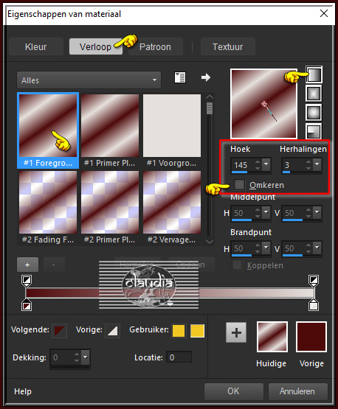Screen dimensions: 338x409
Task: Expand the Hoek angle dropdown arrow
Action: click(x=266, y=164)
